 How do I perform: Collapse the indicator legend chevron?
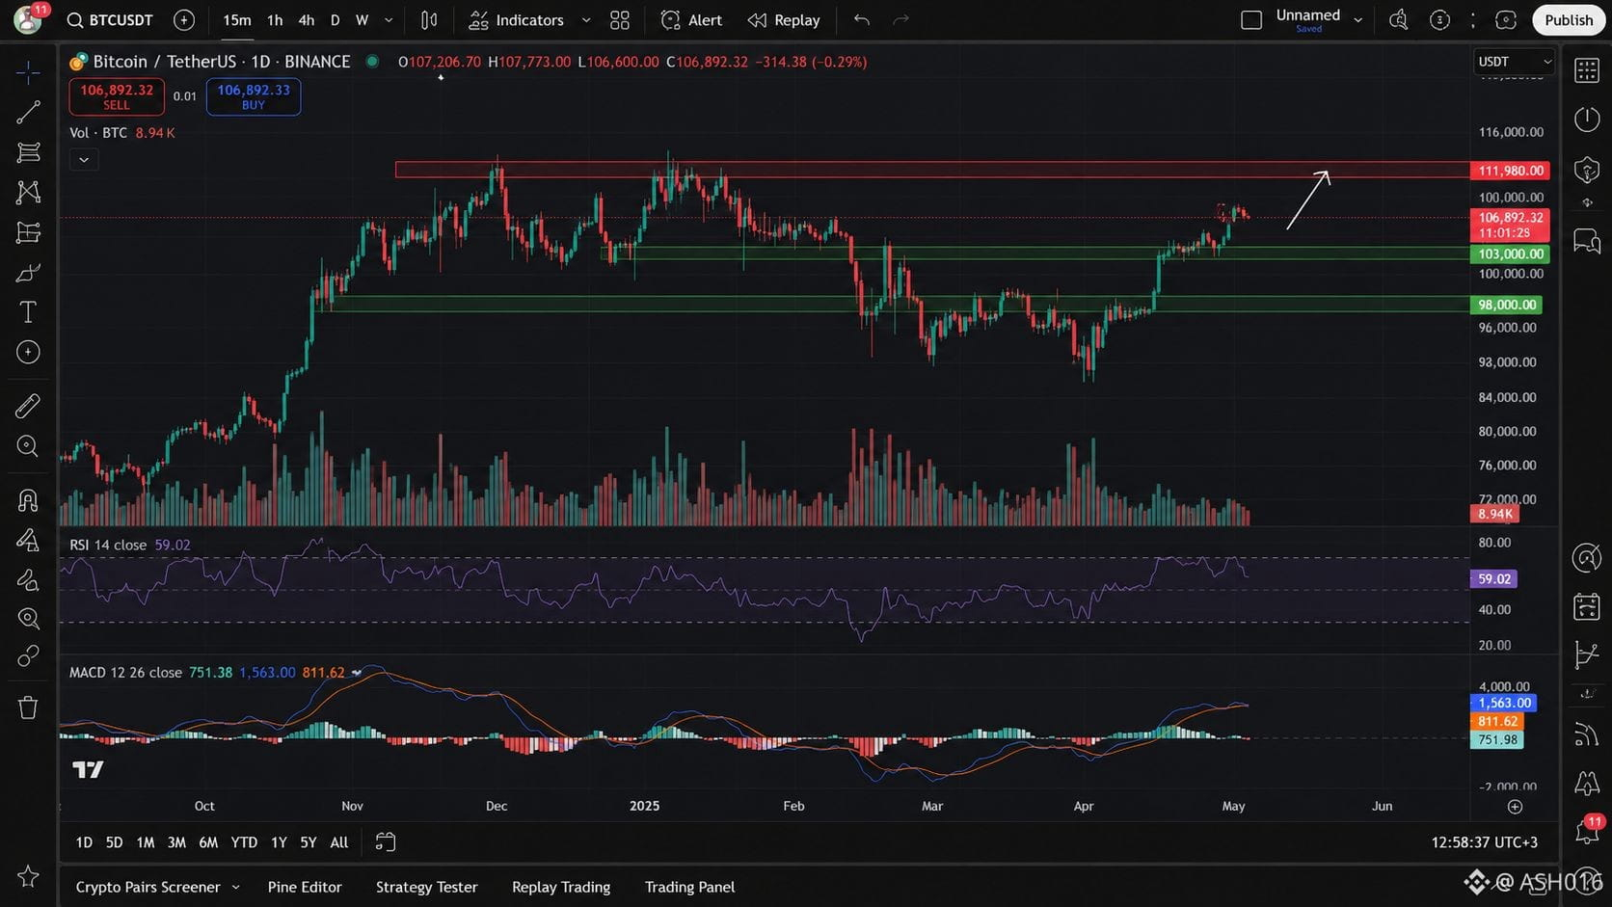84,160
